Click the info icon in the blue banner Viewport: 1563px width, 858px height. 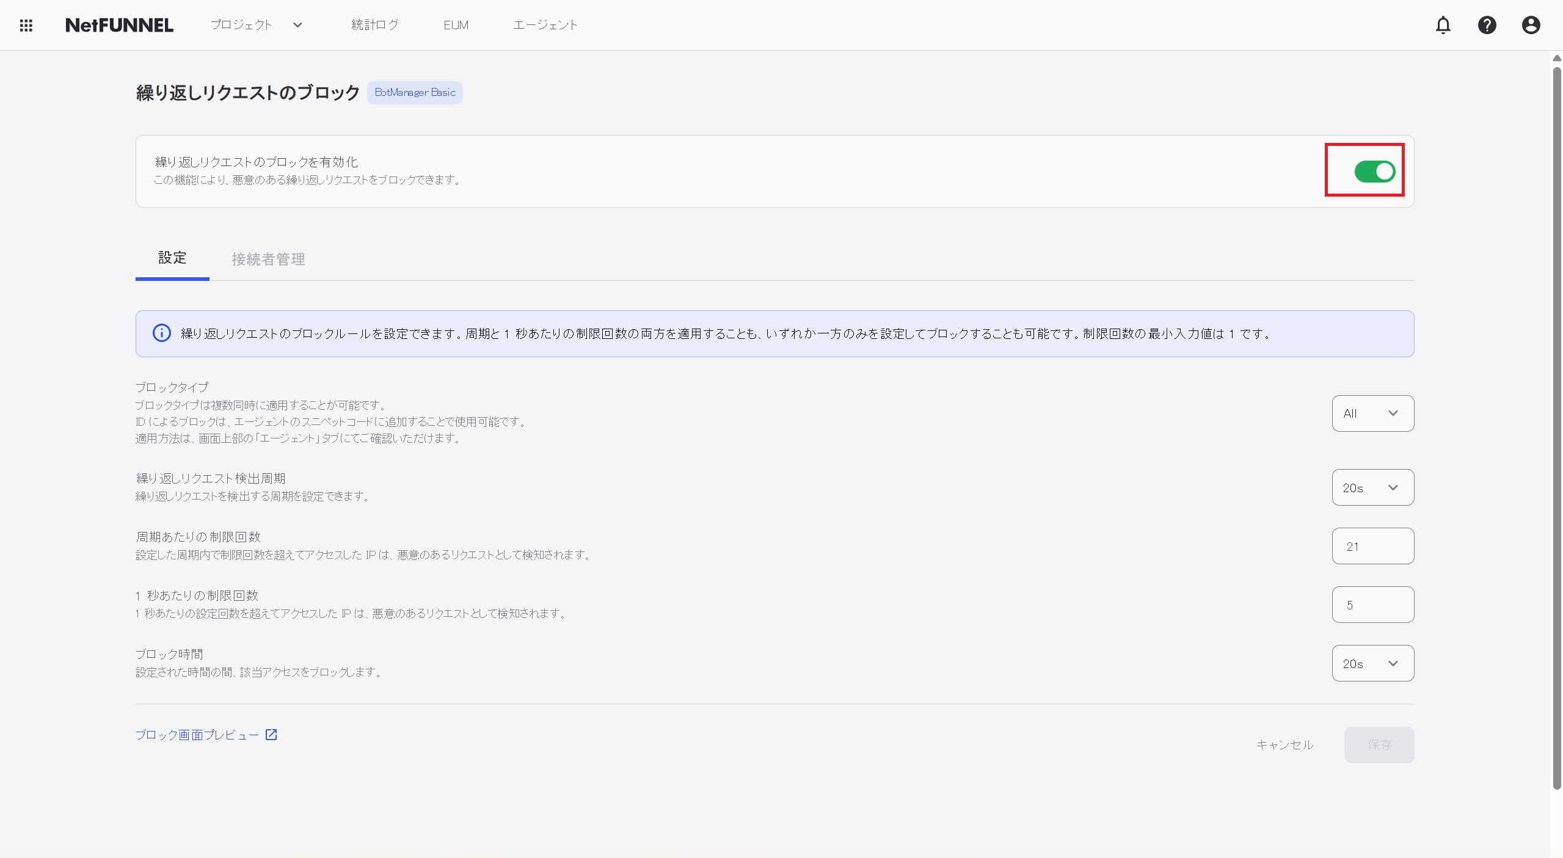click(160, 333)
